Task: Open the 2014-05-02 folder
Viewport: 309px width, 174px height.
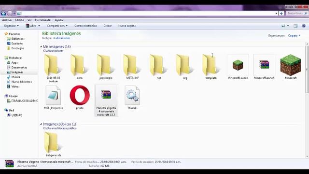Action: tap(53, 68)
